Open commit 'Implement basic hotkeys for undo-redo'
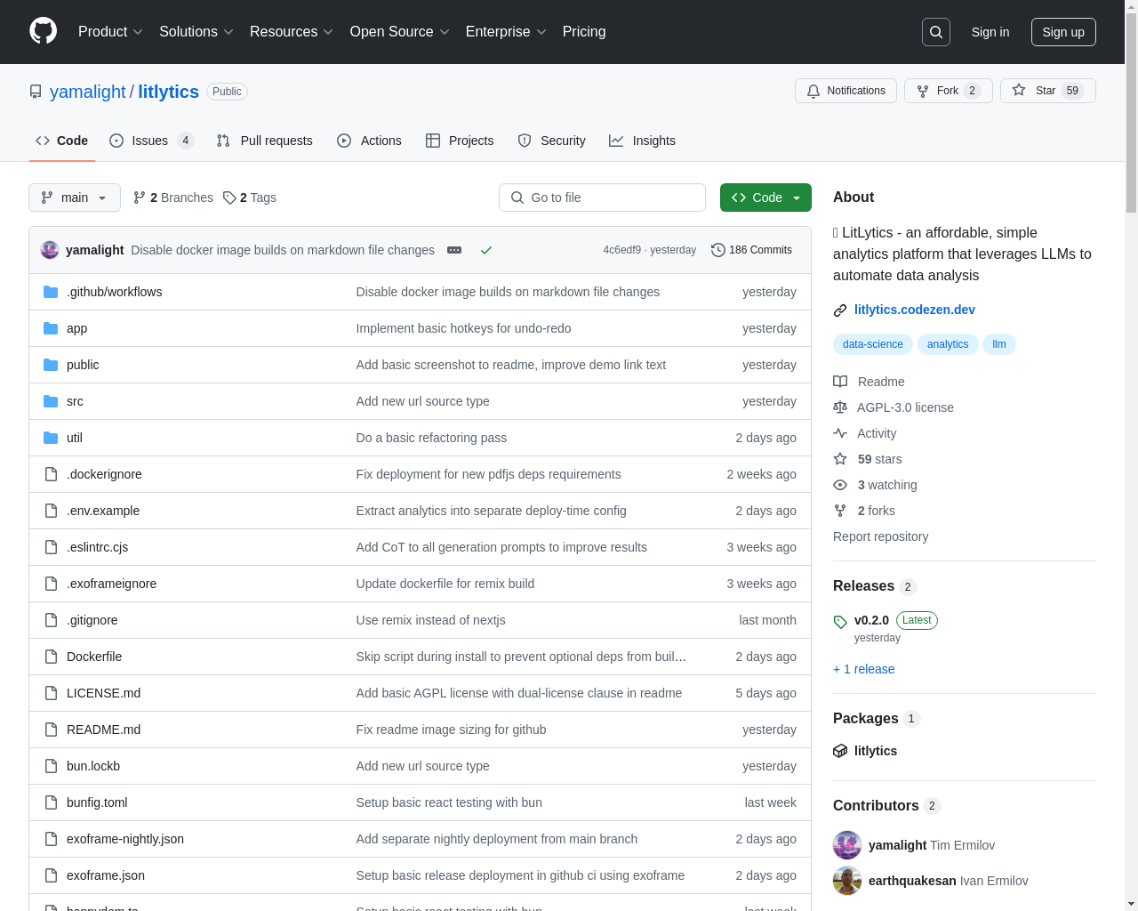 [463, 328]
